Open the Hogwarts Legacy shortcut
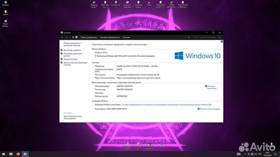Image resolution: width=280 pixels, height=157 pixels. coord(138,4)
